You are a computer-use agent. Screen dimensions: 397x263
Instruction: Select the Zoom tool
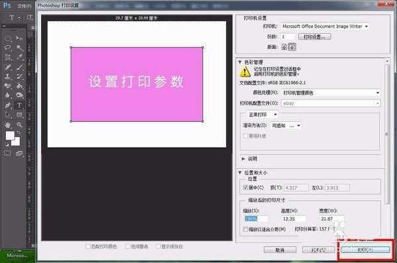point(19,125)
